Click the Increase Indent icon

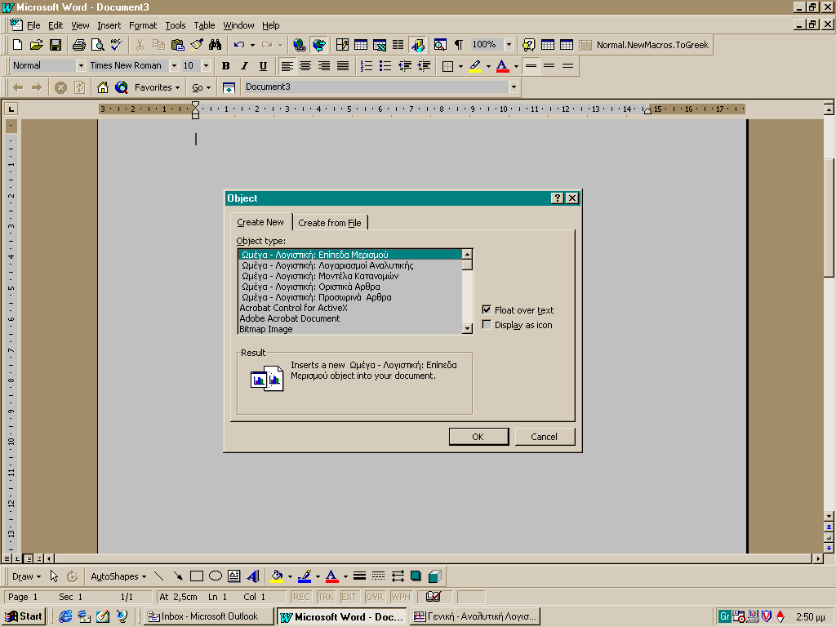coord(424,66)
